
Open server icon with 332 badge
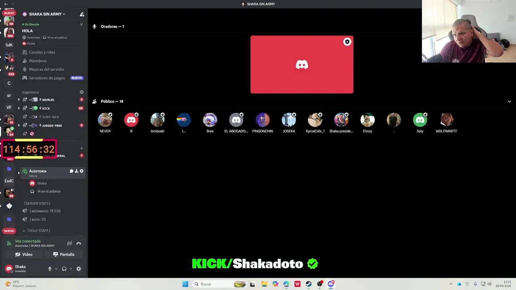coord(9,70)
